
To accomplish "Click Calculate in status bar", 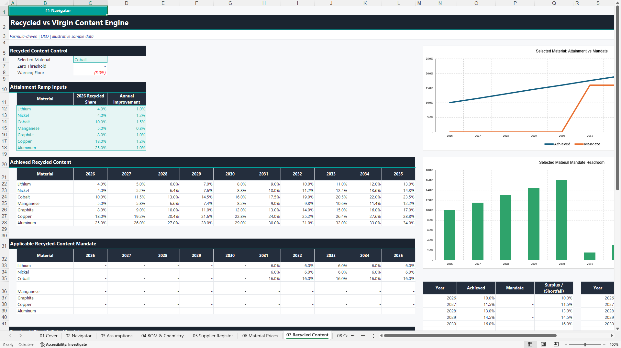I will 26,345.
